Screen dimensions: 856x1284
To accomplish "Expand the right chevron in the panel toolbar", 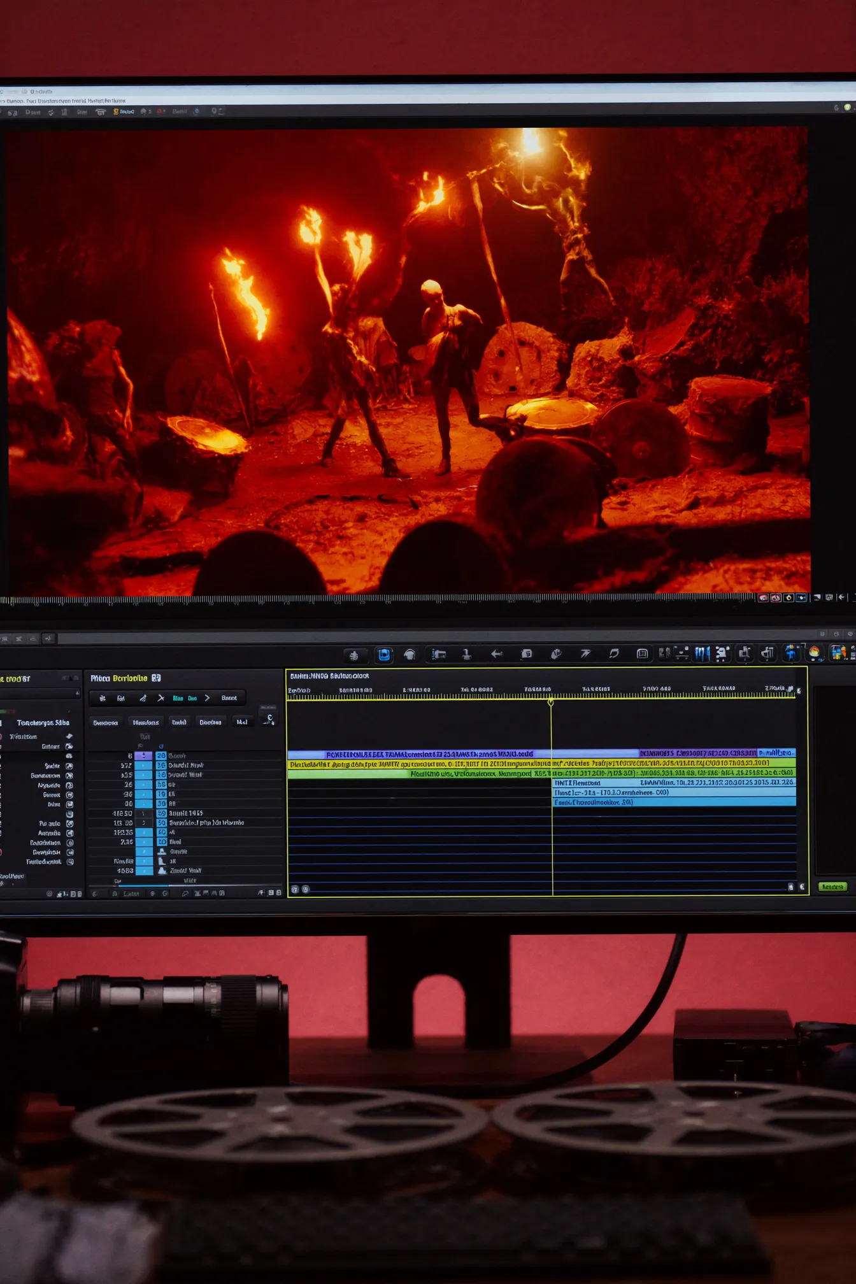I will coord(207,698).
